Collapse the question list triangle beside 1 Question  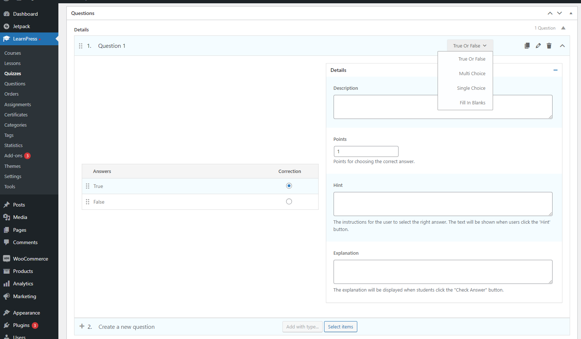point(563,28)
